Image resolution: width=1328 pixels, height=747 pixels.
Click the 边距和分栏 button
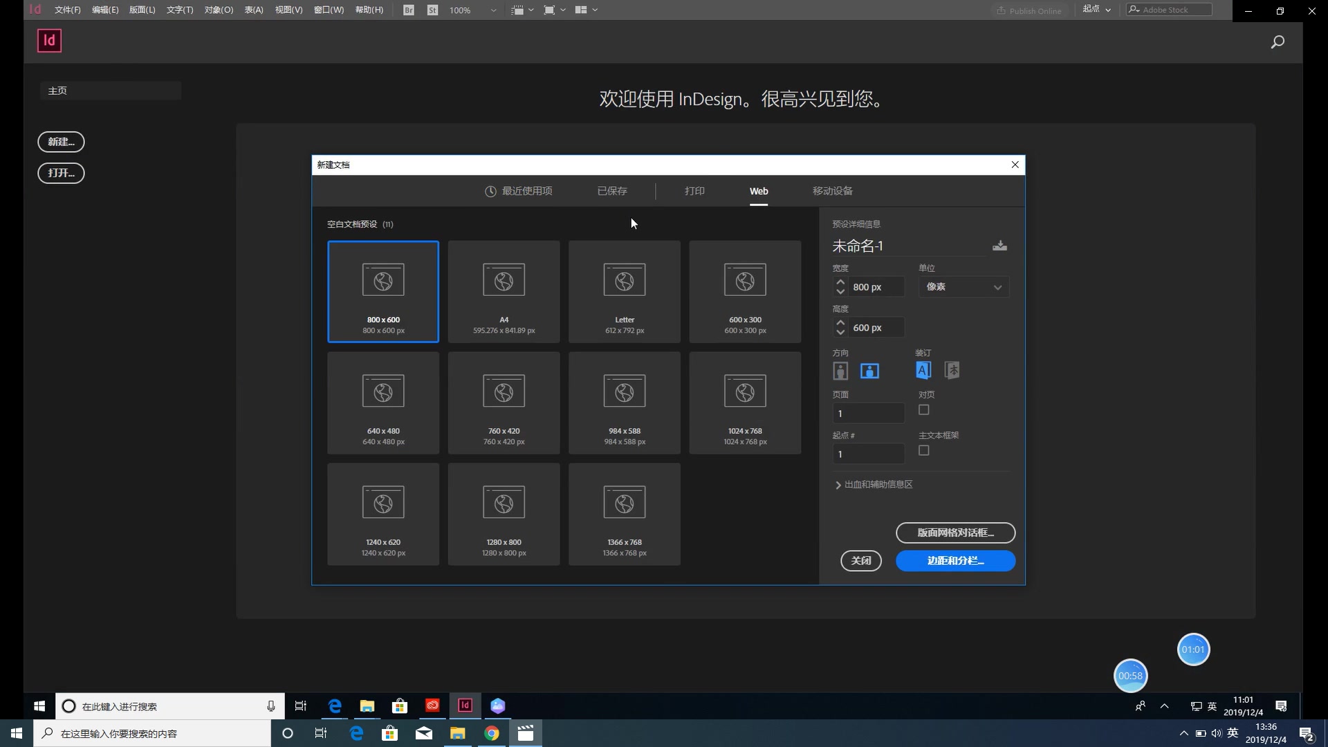pyautogui.click(x=955, y=560)
